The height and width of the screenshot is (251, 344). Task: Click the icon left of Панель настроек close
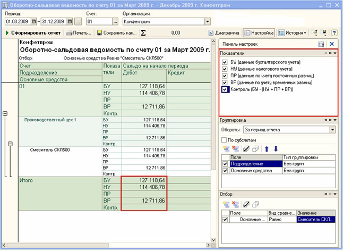[x=321, y=44]
